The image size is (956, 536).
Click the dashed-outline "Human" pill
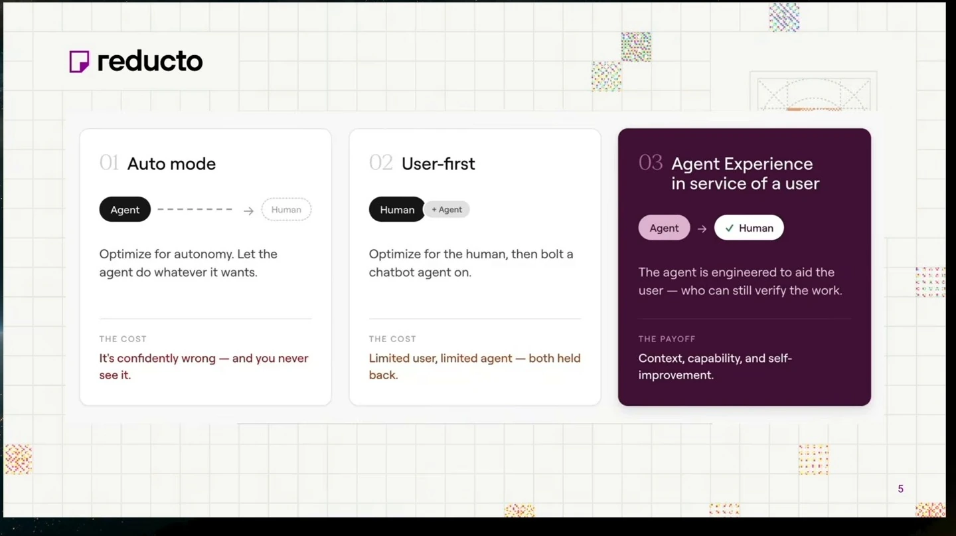coord(286,210)
